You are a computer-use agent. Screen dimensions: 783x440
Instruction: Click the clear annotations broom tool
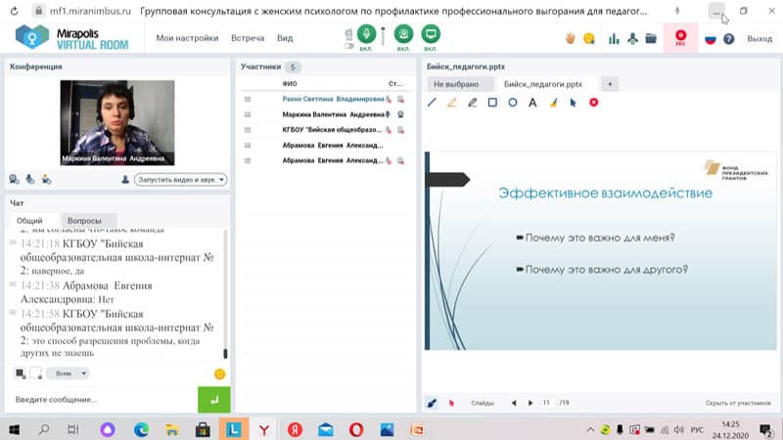(553, 103)
